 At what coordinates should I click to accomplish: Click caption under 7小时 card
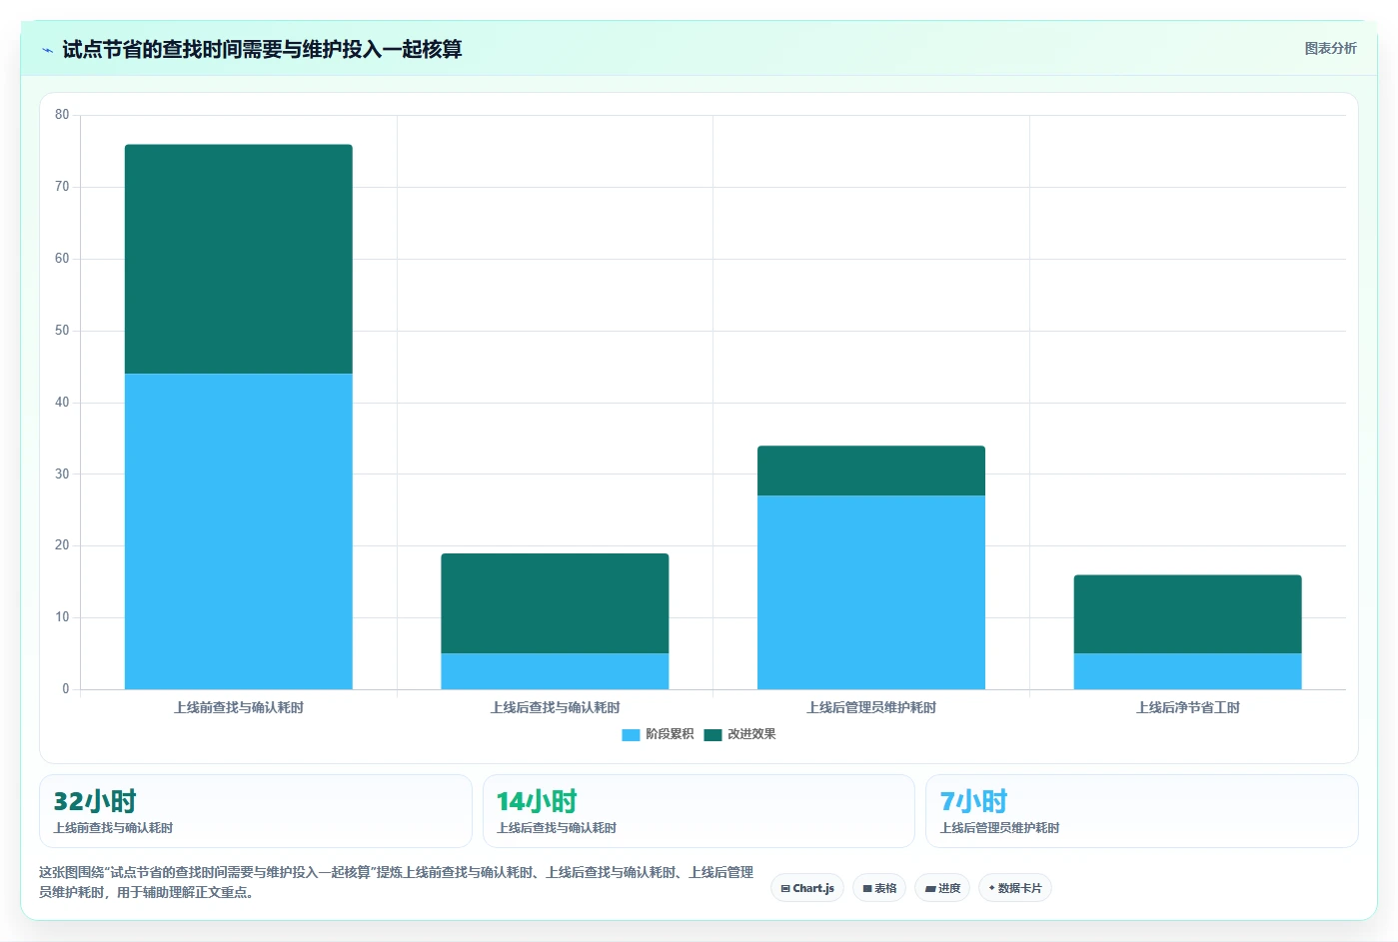pos(999,828)
